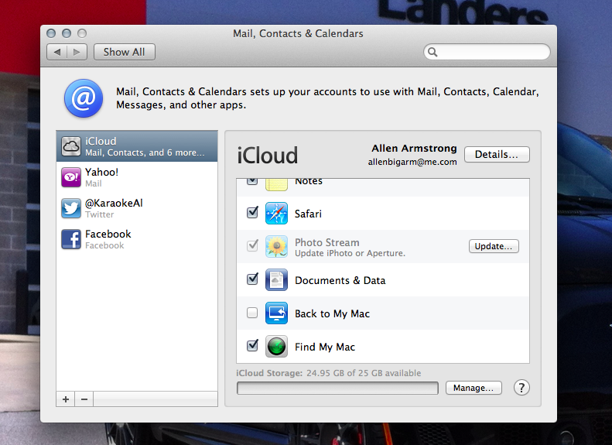
Task: Click the allenbigarm@me.com email text
Action: 412,162
